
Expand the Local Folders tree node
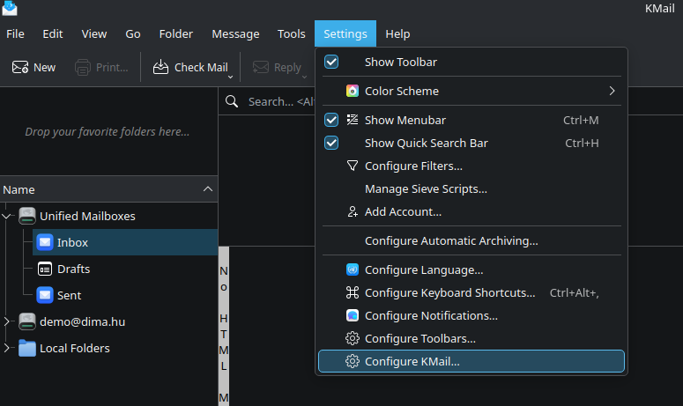tap(6, 348)
